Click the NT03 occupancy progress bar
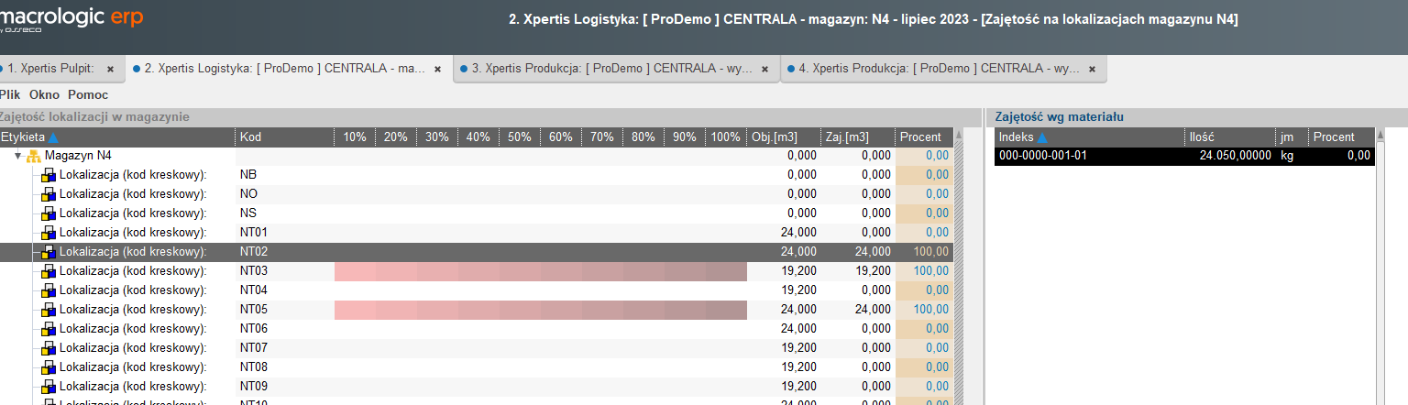The image size is (1408, 405). click(x=540, y=271)
